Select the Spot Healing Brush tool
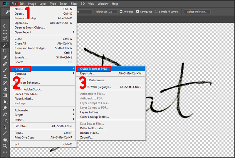The width and height of the screenshot is (235, 158). pyautogui.click(x=5, y=63)
